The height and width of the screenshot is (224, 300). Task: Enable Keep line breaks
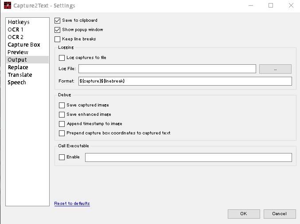(x=58, y=39)
